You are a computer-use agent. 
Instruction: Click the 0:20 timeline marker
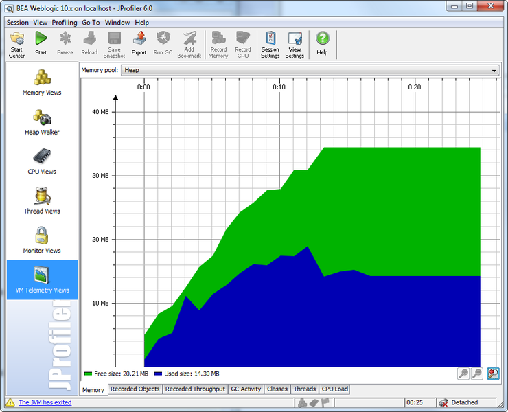[415, 87]
